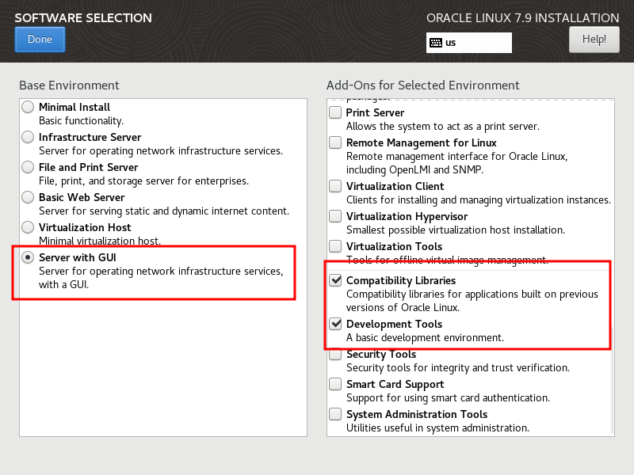This screenshot has height=475, width=634.
Task: Click the us keyboard layout field
Action: 469,43
